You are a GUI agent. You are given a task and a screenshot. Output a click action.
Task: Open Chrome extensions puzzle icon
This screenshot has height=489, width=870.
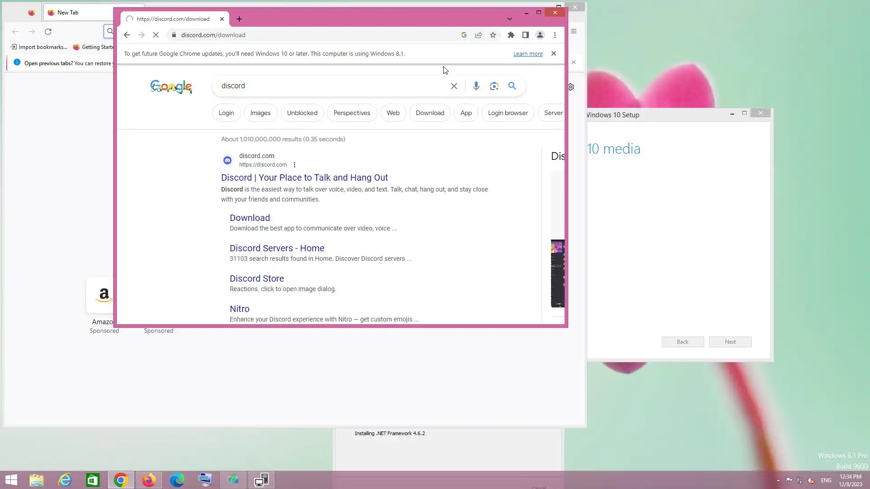tap(511, 35)
